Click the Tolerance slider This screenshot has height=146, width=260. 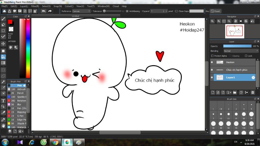pyautogui.click(x=112, y=11)
